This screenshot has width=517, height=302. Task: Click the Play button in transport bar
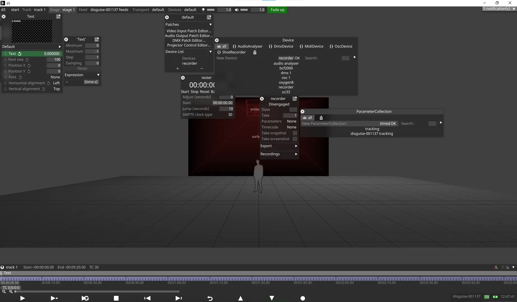tap(23, 298)
